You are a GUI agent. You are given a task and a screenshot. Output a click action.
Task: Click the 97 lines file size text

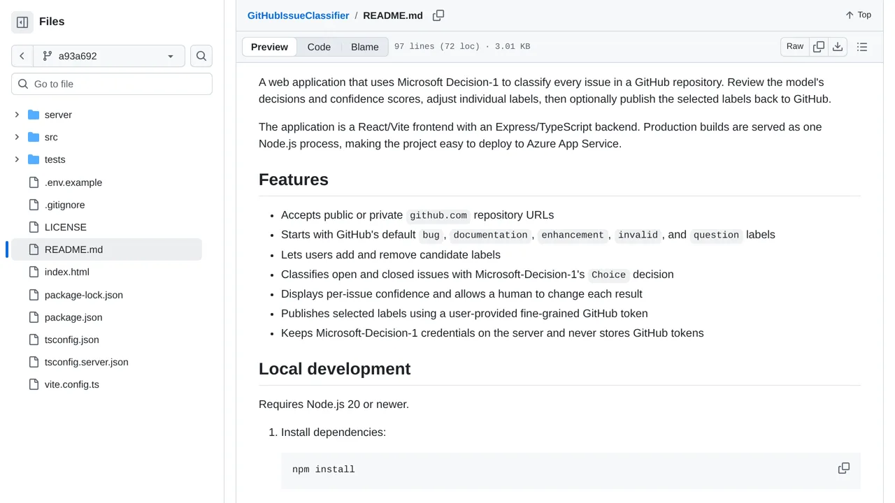tap(462, 47)
